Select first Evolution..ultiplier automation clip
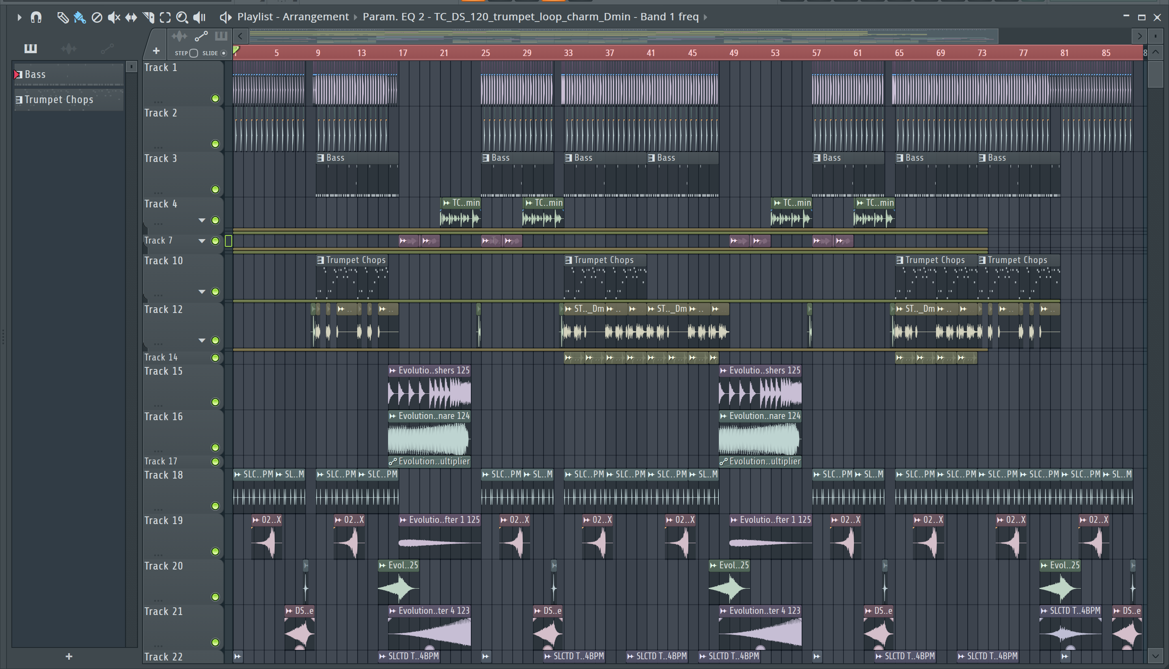 coord(429,461)
